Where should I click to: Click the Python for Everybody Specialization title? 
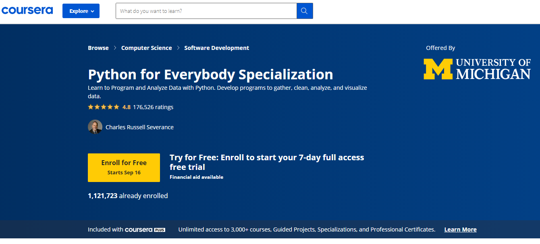tap(210, 74)
